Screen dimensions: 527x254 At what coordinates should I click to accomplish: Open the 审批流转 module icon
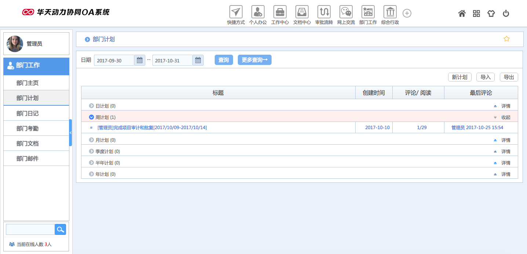pos(324,11)
